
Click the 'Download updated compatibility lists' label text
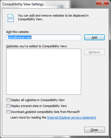(x=45, y=112)
